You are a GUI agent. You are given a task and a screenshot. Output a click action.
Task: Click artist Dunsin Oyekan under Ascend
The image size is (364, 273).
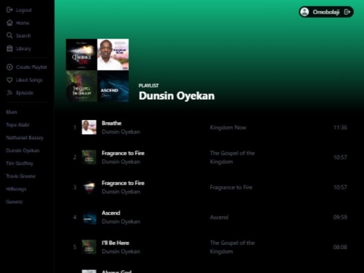(121, 221)
